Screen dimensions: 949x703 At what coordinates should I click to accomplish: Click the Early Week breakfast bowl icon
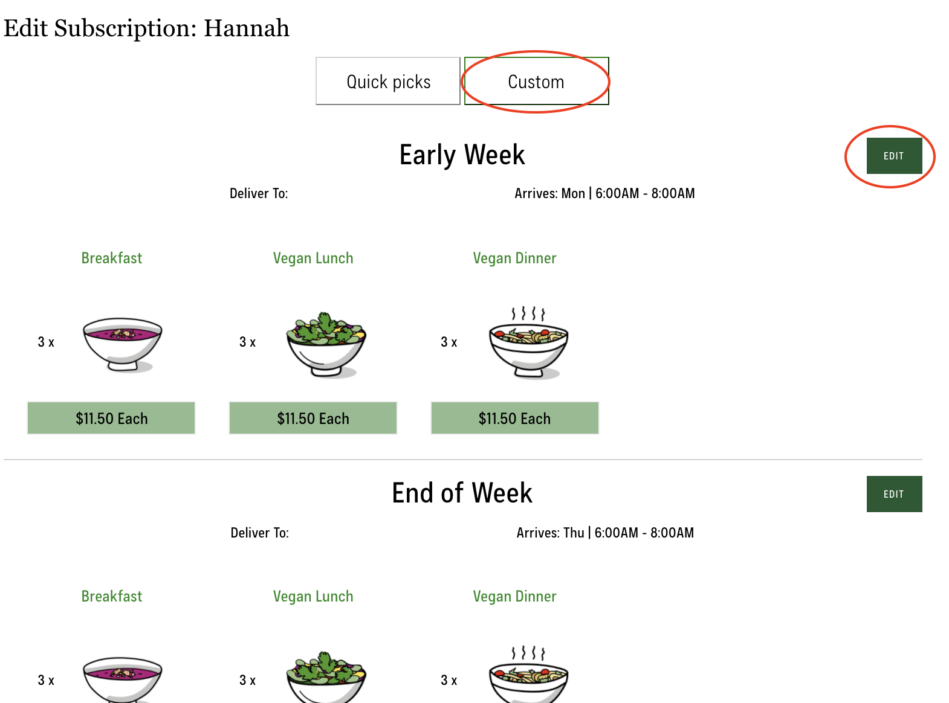(x=123, y=344)
